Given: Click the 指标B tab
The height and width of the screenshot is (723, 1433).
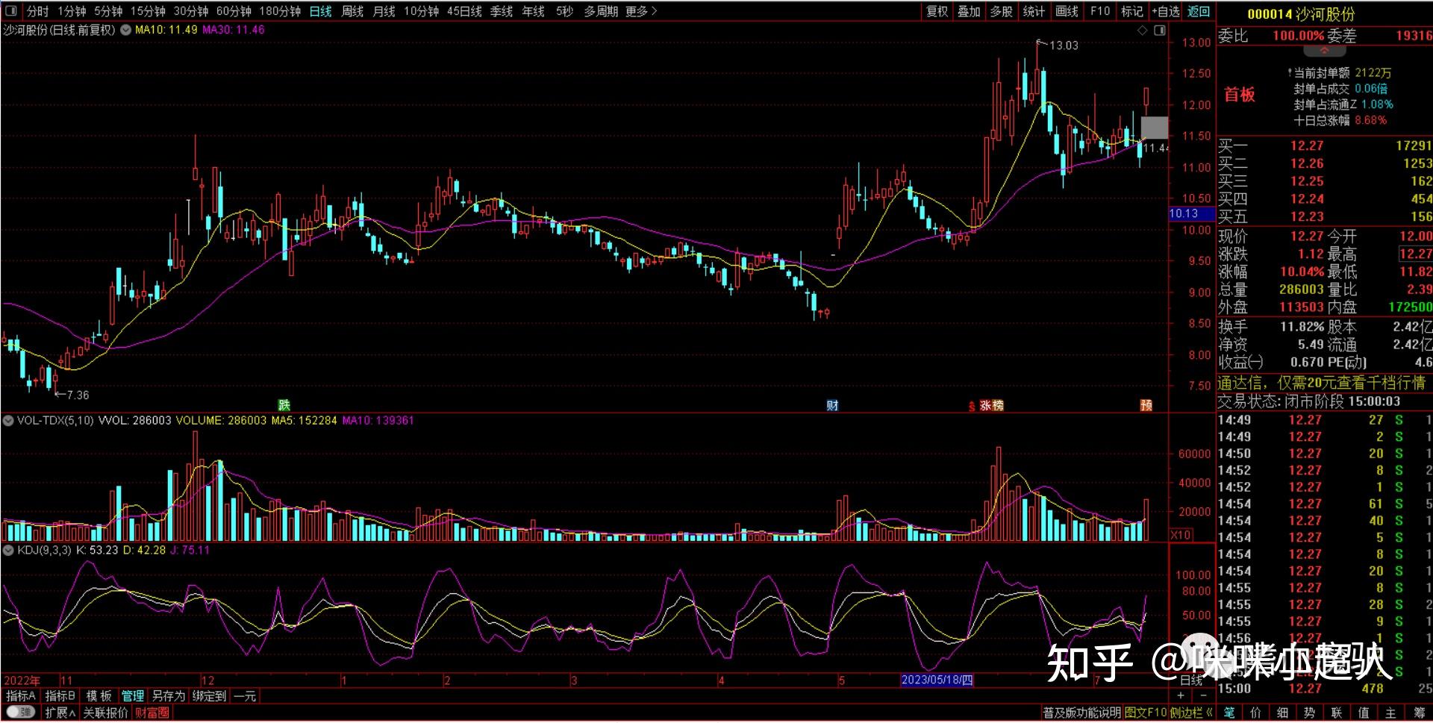Looking at the screenshot, I should [x=60, y=696].
